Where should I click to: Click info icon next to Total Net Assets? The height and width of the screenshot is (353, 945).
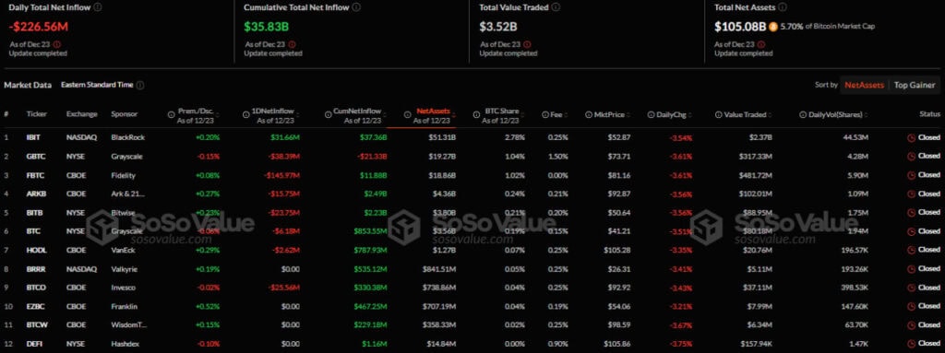pyautogui.click(x=782, y=7)
